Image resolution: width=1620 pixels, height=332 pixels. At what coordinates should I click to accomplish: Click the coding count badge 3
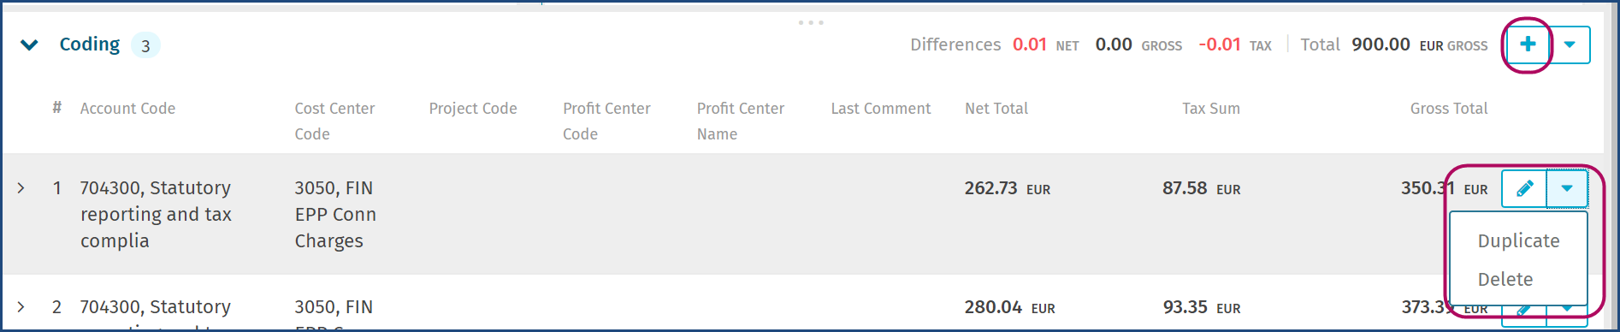(x=145, y=45)
